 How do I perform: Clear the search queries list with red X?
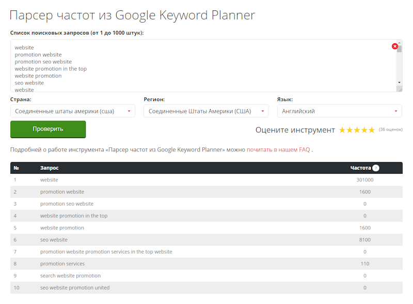394,46
